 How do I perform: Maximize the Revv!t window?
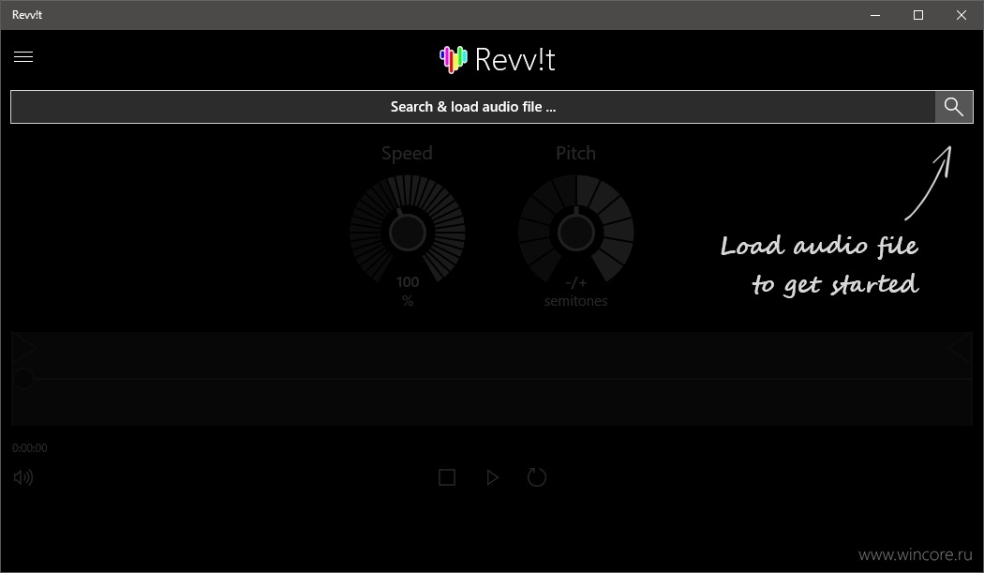(x=918, y=15)
